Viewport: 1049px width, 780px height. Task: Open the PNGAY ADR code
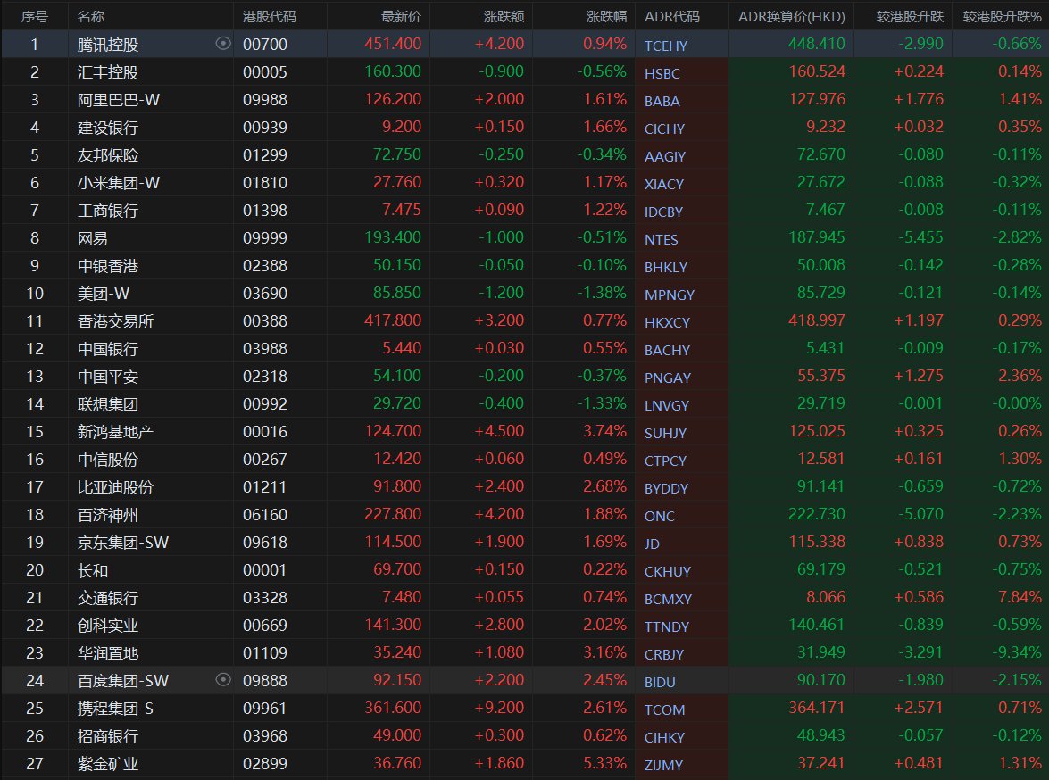(x=667, y=378)
